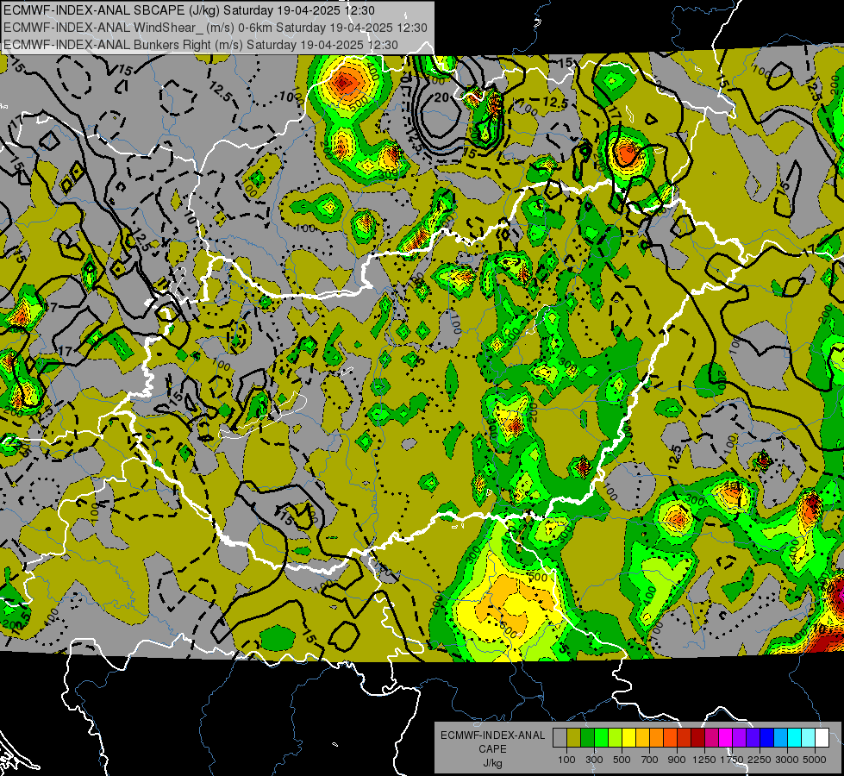Click the pure yellow legend swatch
The height and width of the screenshot is (776, 844).
coord(628,738)
